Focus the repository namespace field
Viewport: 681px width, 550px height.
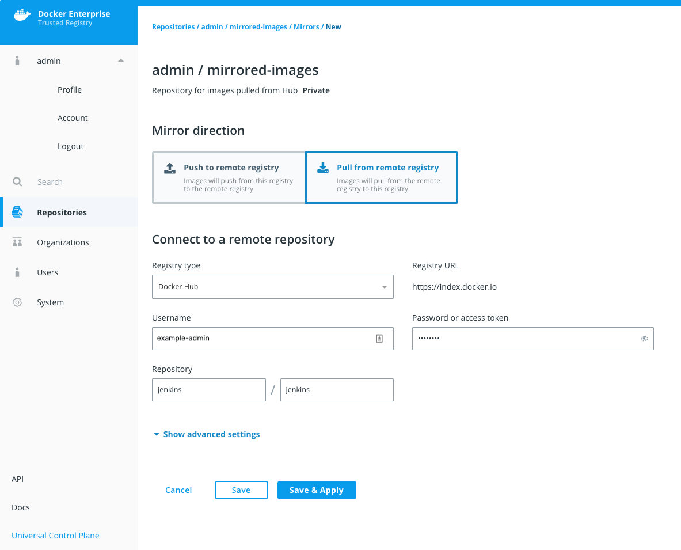point(209,390)
